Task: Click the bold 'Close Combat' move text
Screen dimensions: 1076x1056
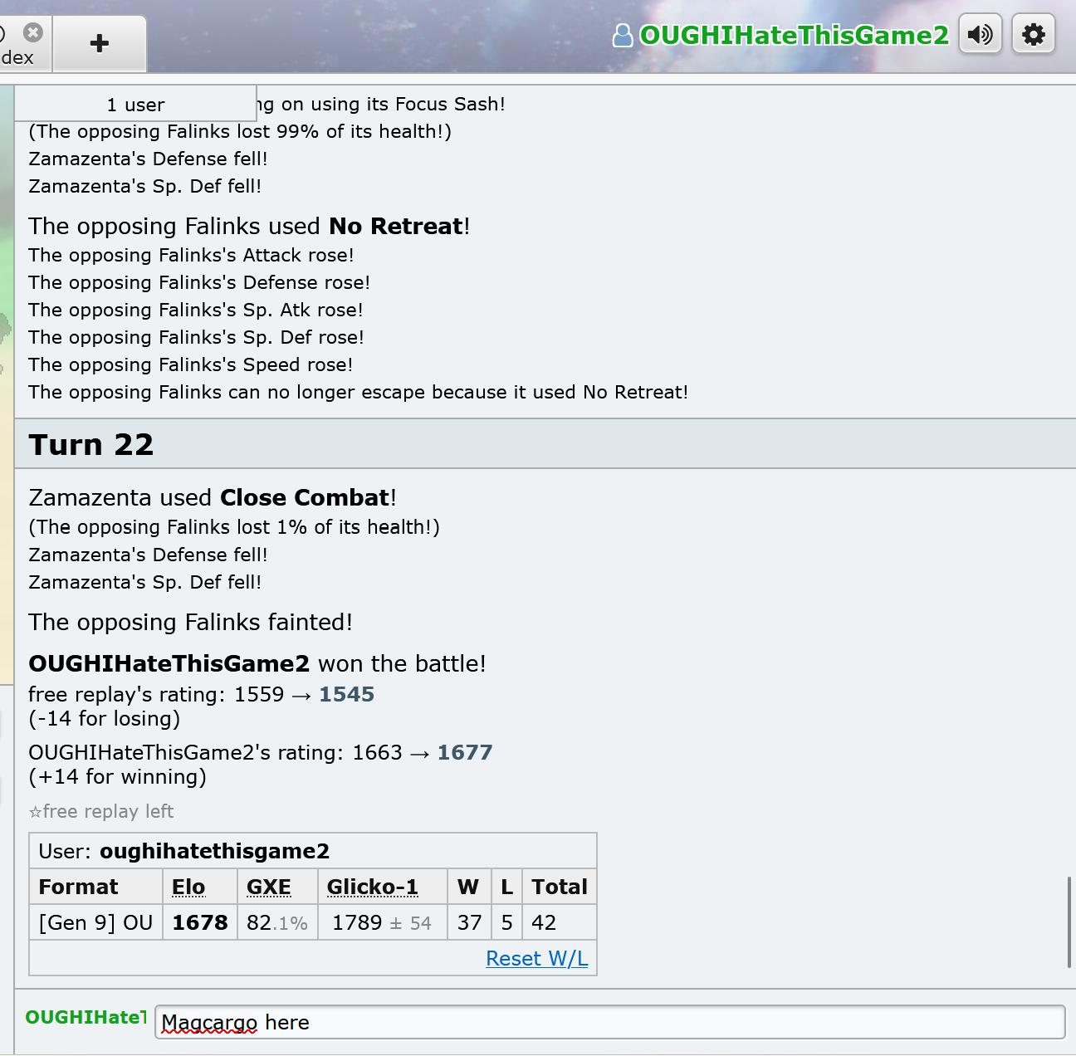Action: click(x=306, y=497)
